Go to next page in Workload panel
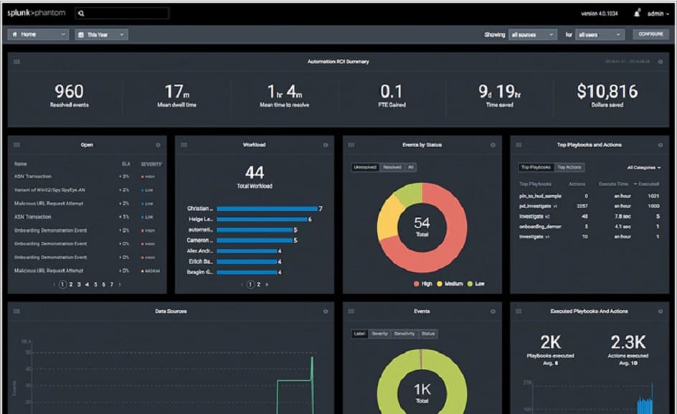This screenshot has width=677, height=414. click(267, 284)
